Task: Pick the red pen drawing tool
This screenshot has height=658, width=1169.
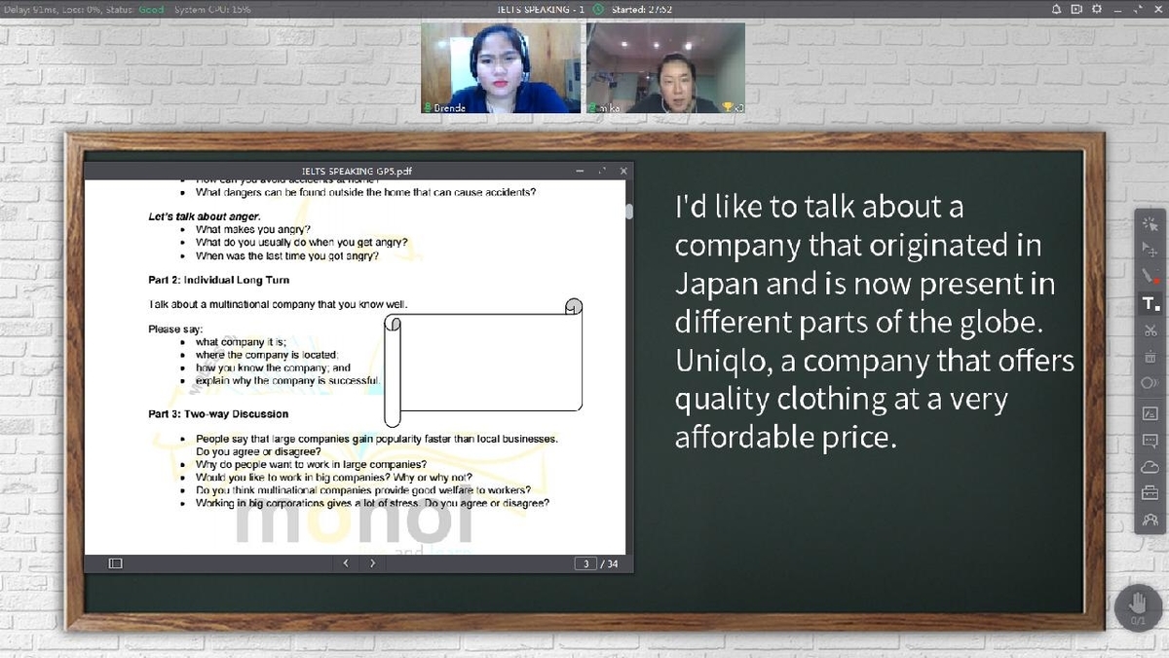Action: 1150,277
